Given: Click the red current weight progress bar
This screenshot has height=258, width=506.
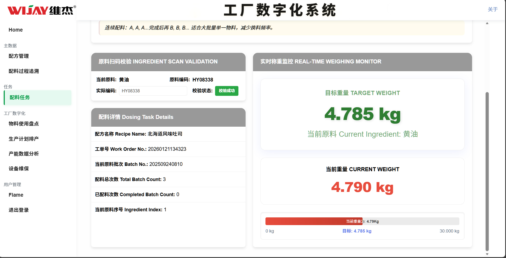Looking at the screenshot, I should point(314,221).
